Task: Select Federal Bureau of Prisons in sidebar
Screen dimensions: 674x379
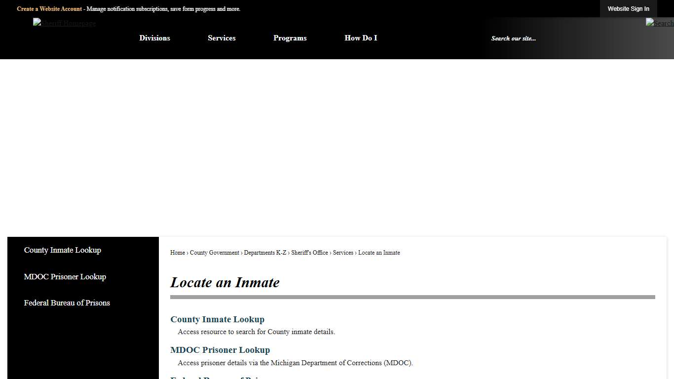Action: 67,303
